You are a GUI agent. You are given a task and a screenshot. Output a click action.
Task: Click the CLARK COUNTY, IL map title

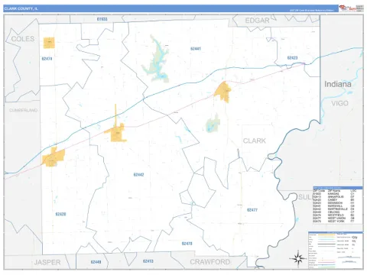pyautogui.click(x=21, y=8)
